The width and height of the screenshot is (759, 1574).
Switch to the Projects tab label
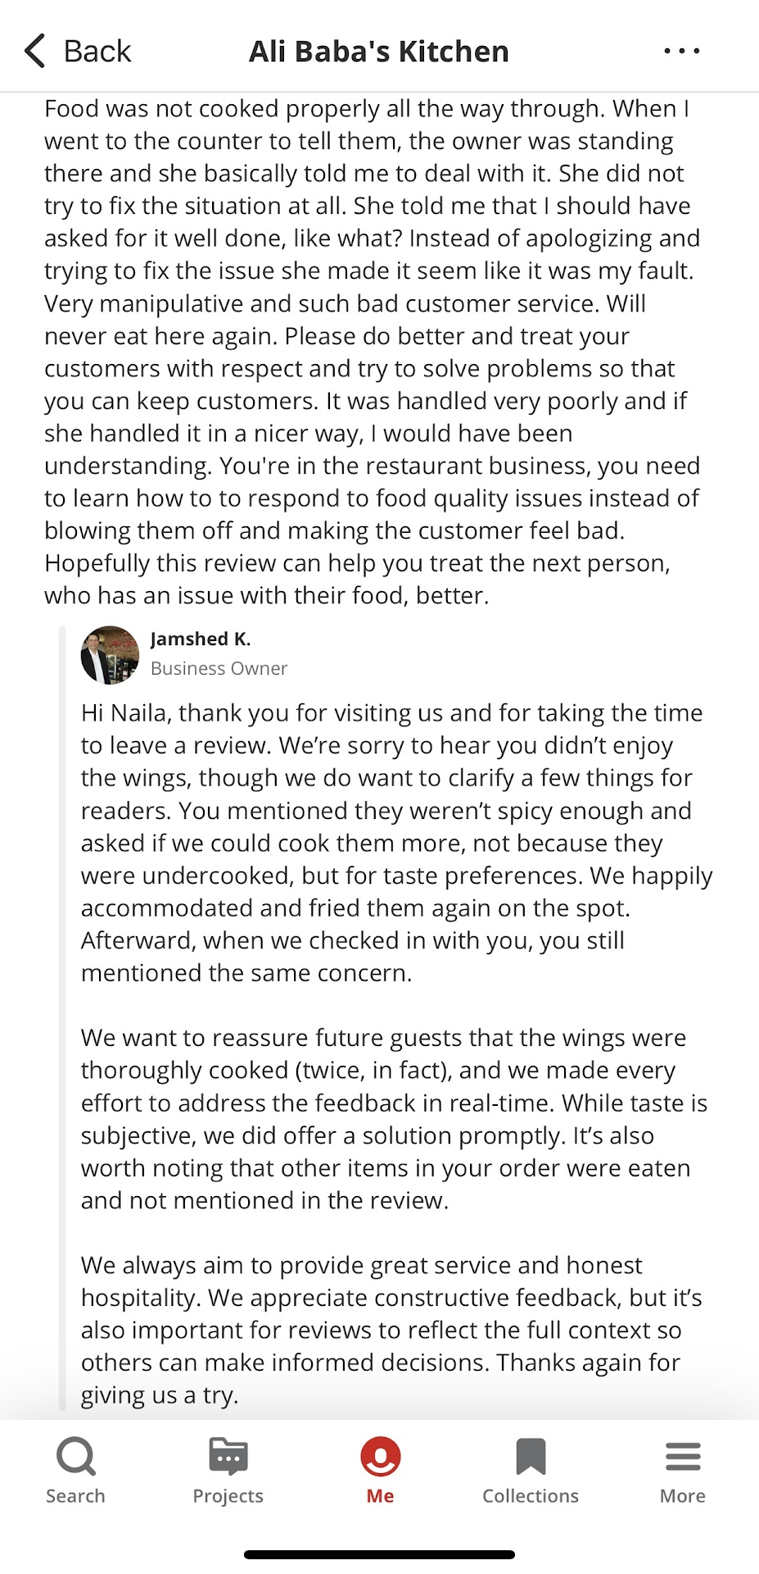tap(228, 1496)
